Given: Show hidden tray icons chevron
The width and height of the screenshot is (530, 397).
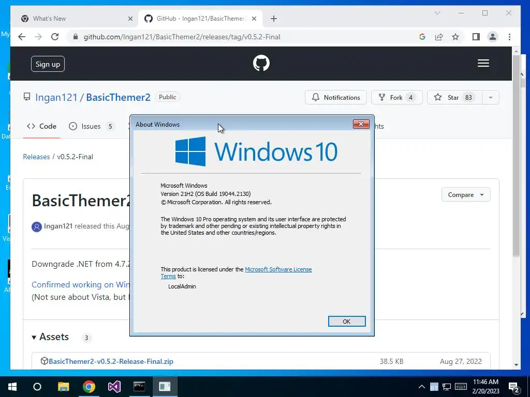Looking at the screenshot, I should coord(421,387).
